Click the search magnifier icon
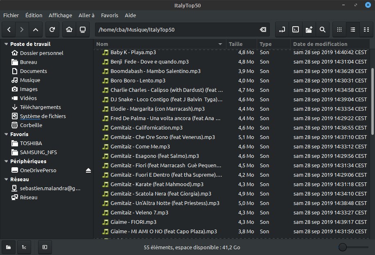 [322, 30]
